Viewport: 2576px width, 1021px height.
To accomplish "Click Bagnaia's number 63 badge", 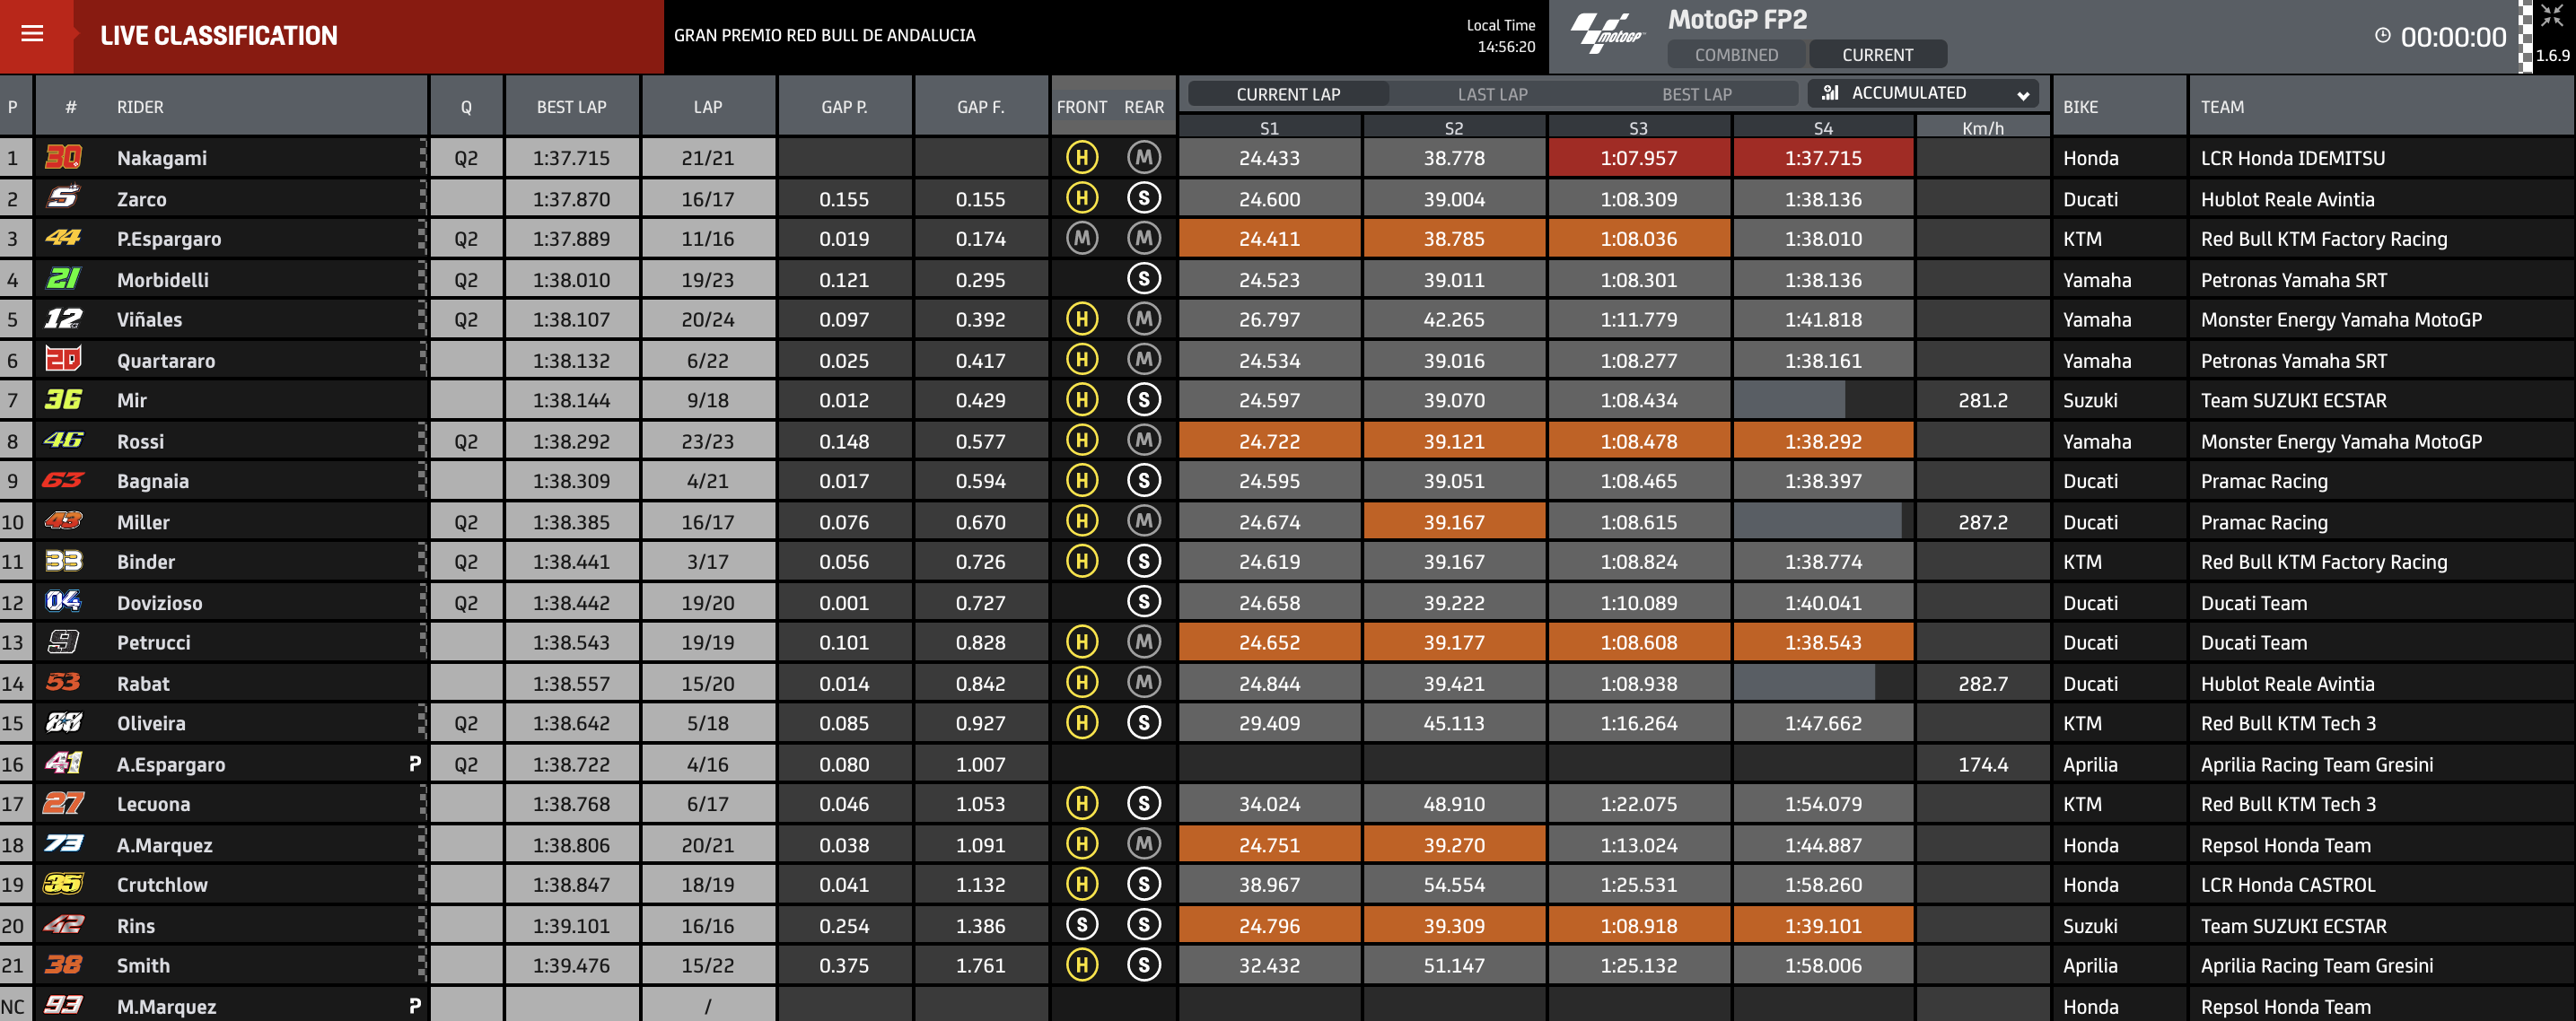I will click(63, 480).
